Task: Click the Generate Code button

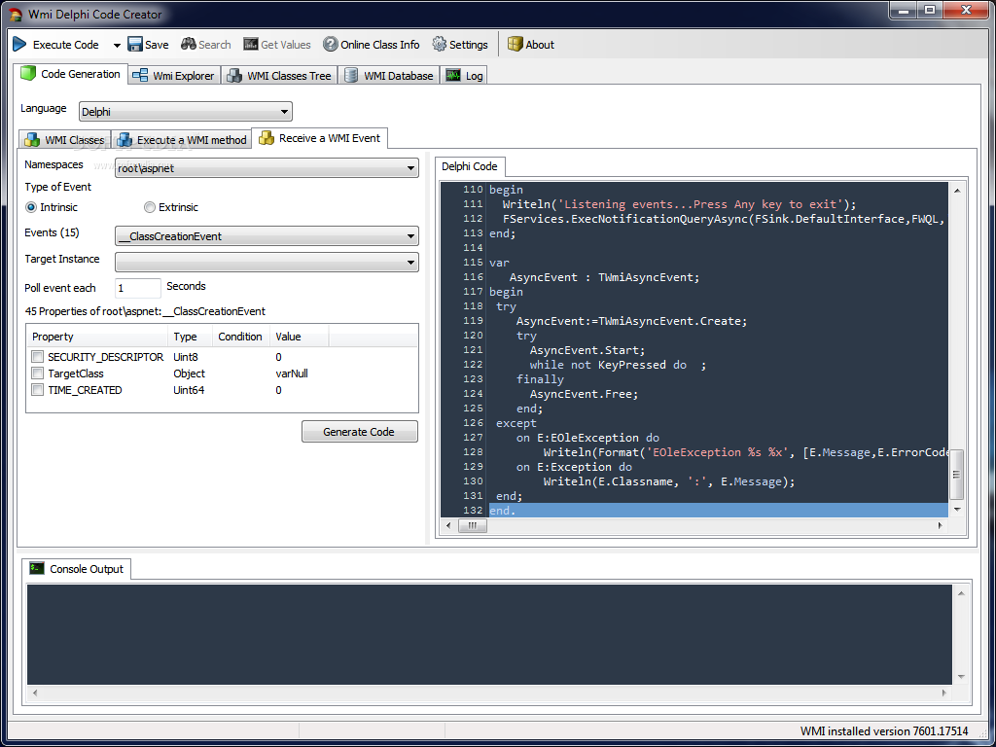Action: 360,432
